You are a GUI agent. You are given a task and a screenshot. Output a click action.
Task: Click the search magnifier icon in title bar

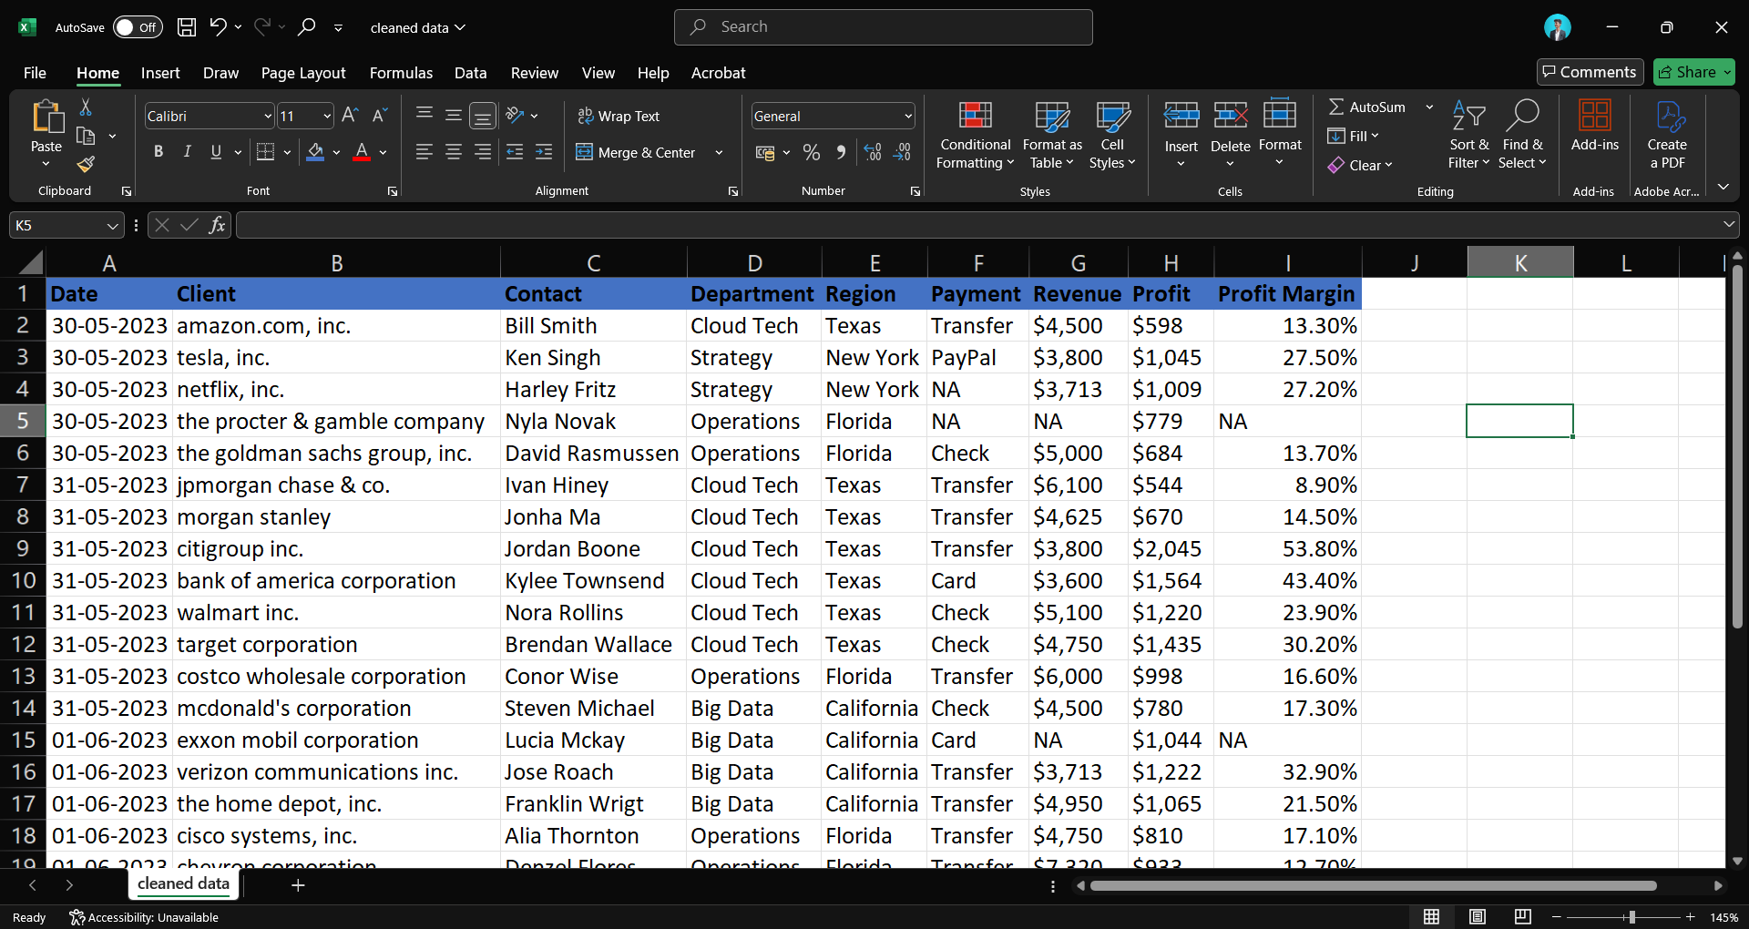[307, 27]
